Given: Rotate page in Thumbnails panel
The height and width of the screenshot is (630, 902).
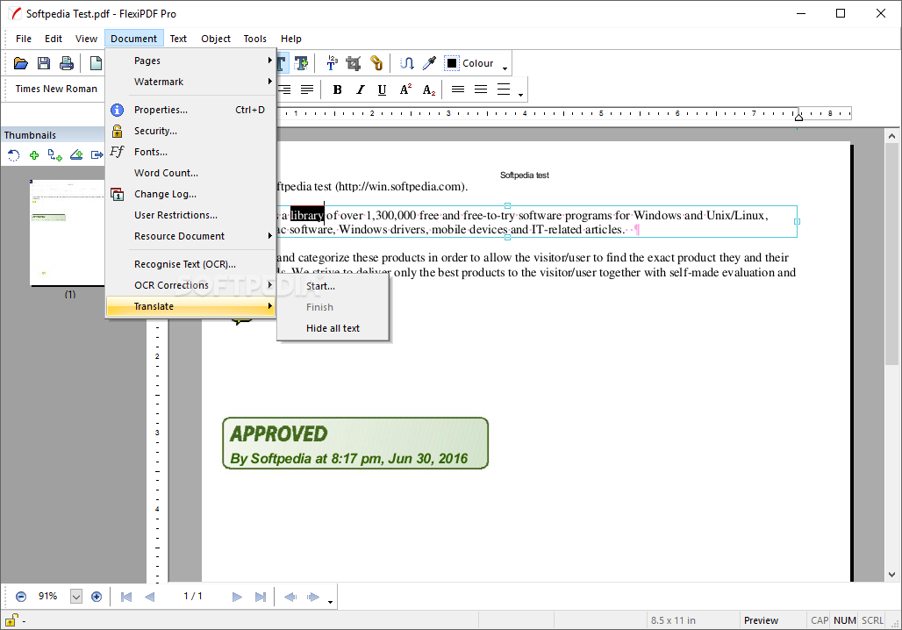Looking at the screenshot, I should point(13,154).
